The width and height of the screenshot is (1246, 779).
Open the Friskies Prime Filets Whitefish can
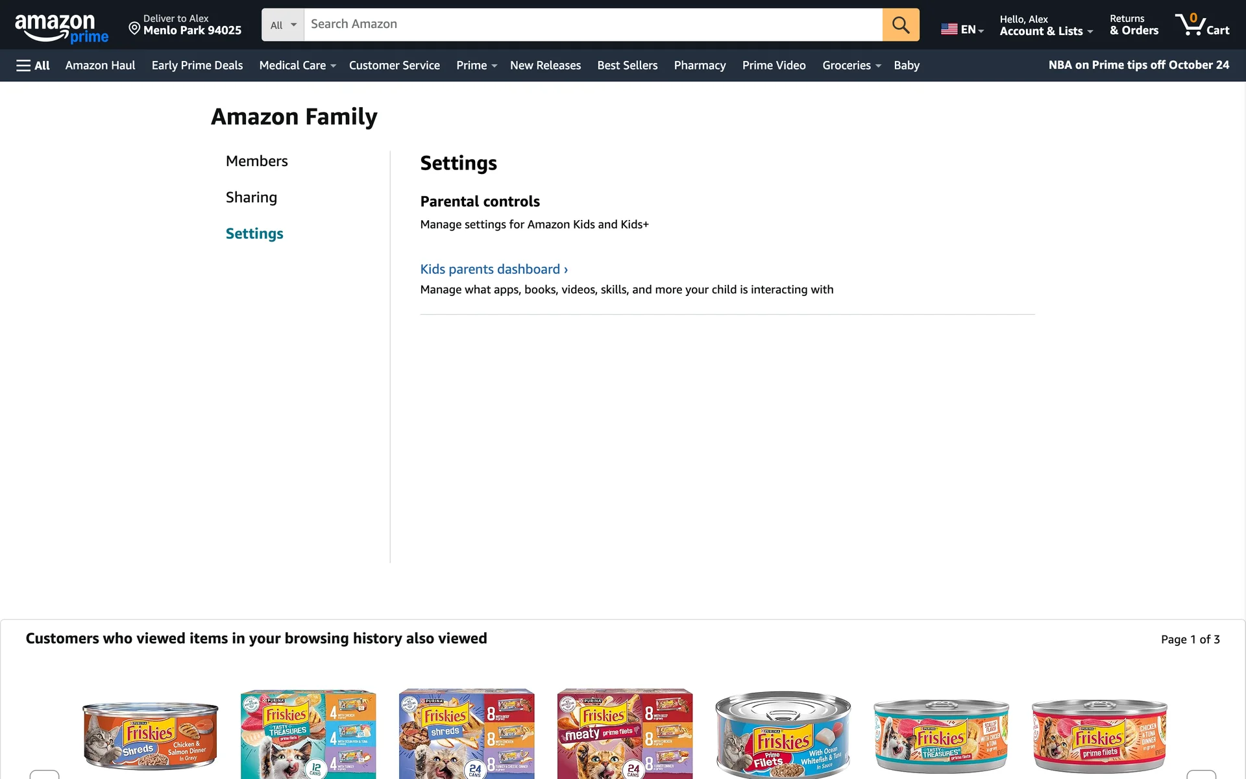pyautogui.click(x=783, y=735)
